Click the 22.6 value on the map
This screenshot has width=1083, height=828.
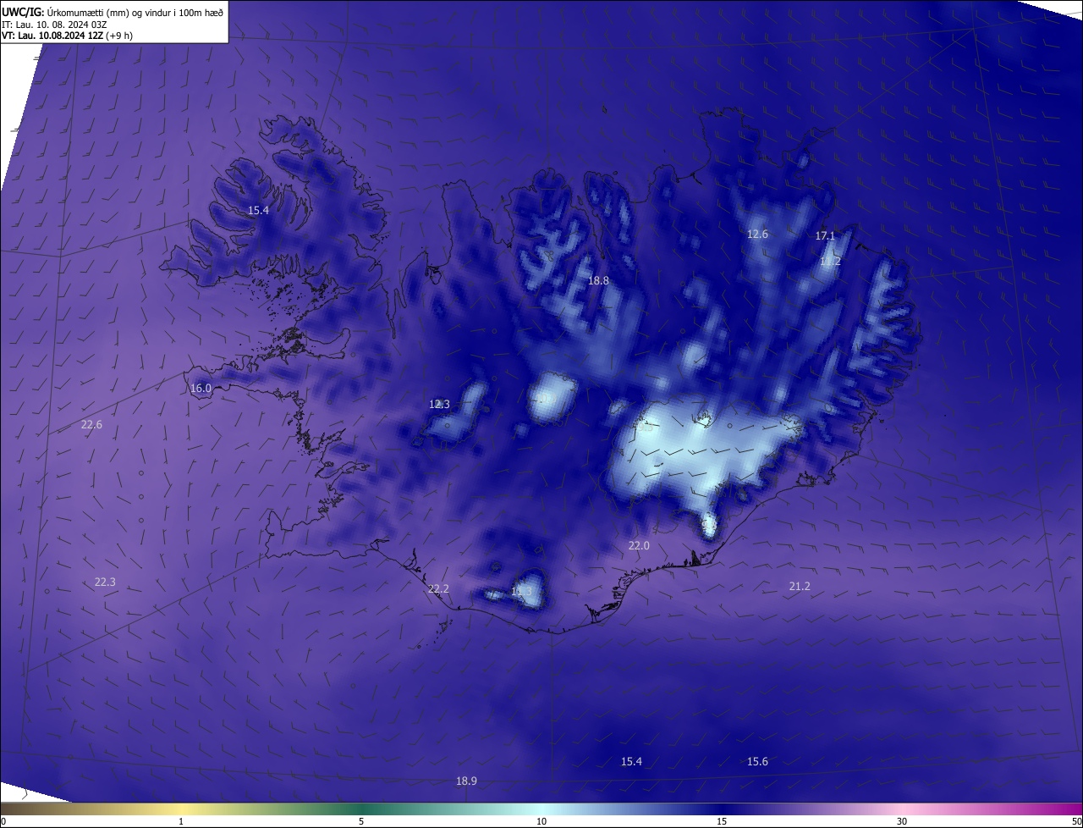[x=91, y=424]
